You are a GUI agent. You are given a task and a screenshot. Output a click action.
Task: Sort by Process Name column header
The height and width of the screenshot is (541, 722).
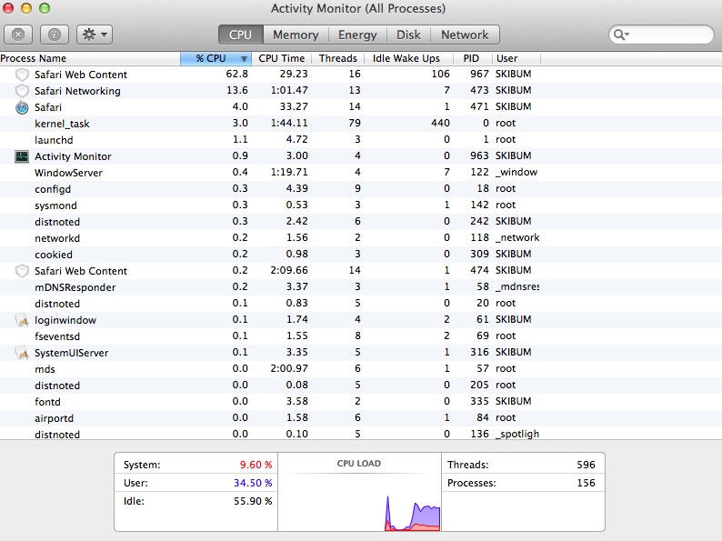(90, 58)
